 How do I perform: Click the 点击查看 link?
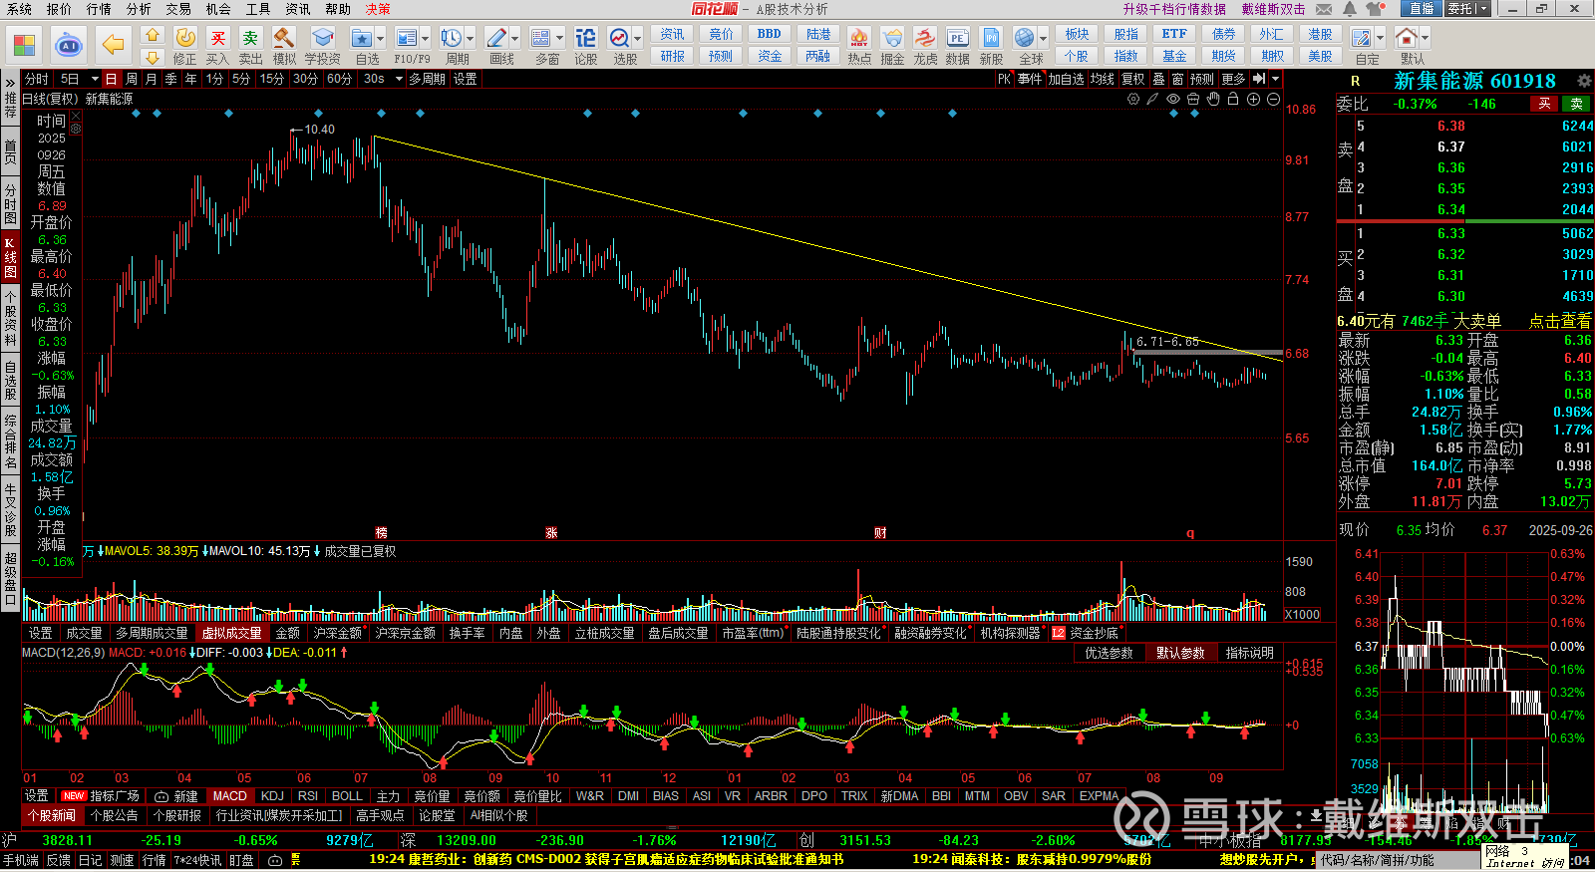(1560, 321)
